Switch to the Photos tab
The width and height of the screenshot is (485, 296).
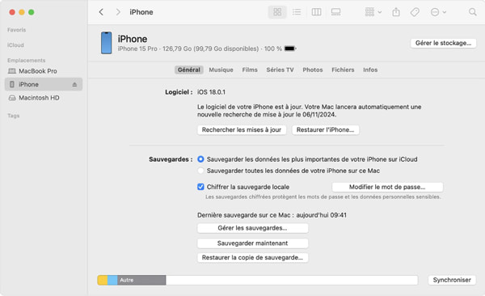(312, 70)
